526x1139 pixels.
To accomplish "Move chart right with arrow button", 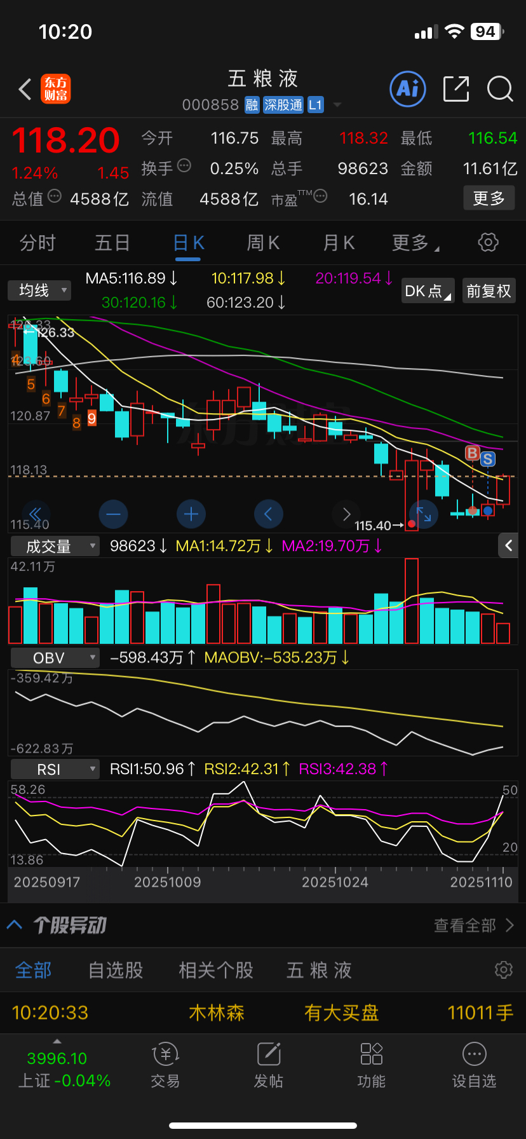I will click(x=346, y=514).
